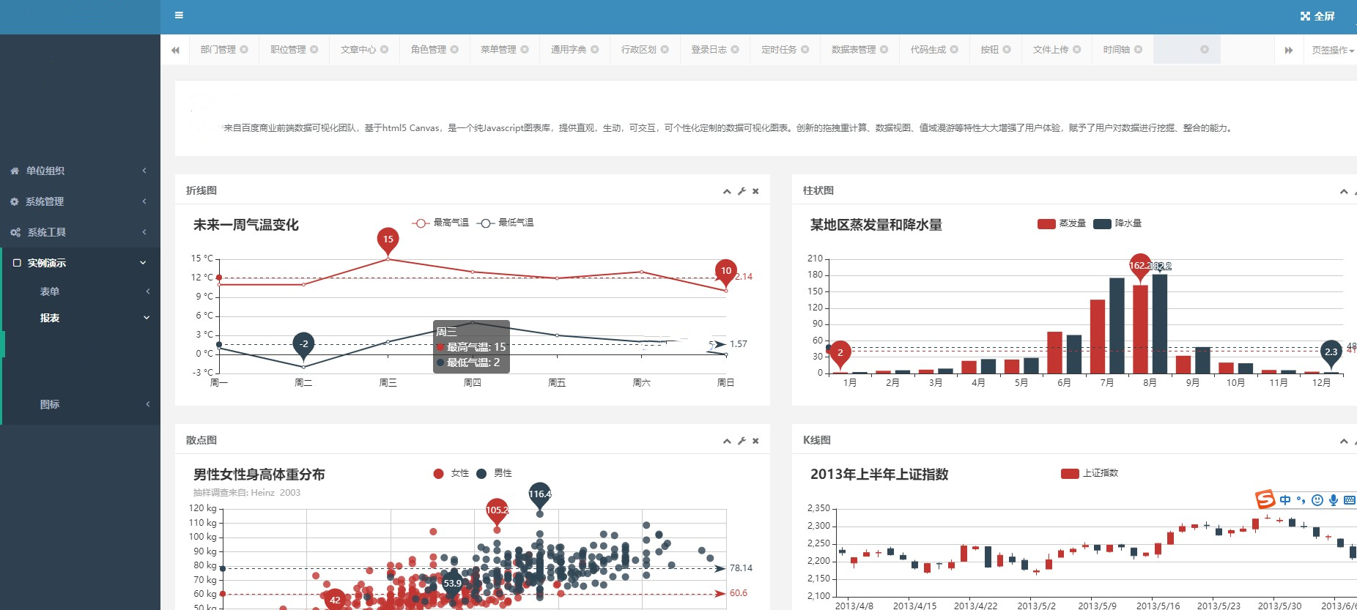This screenshot has width=1357, height=610.
Task: Close the 部门管理 tab
Action: [x=244, y=50]
